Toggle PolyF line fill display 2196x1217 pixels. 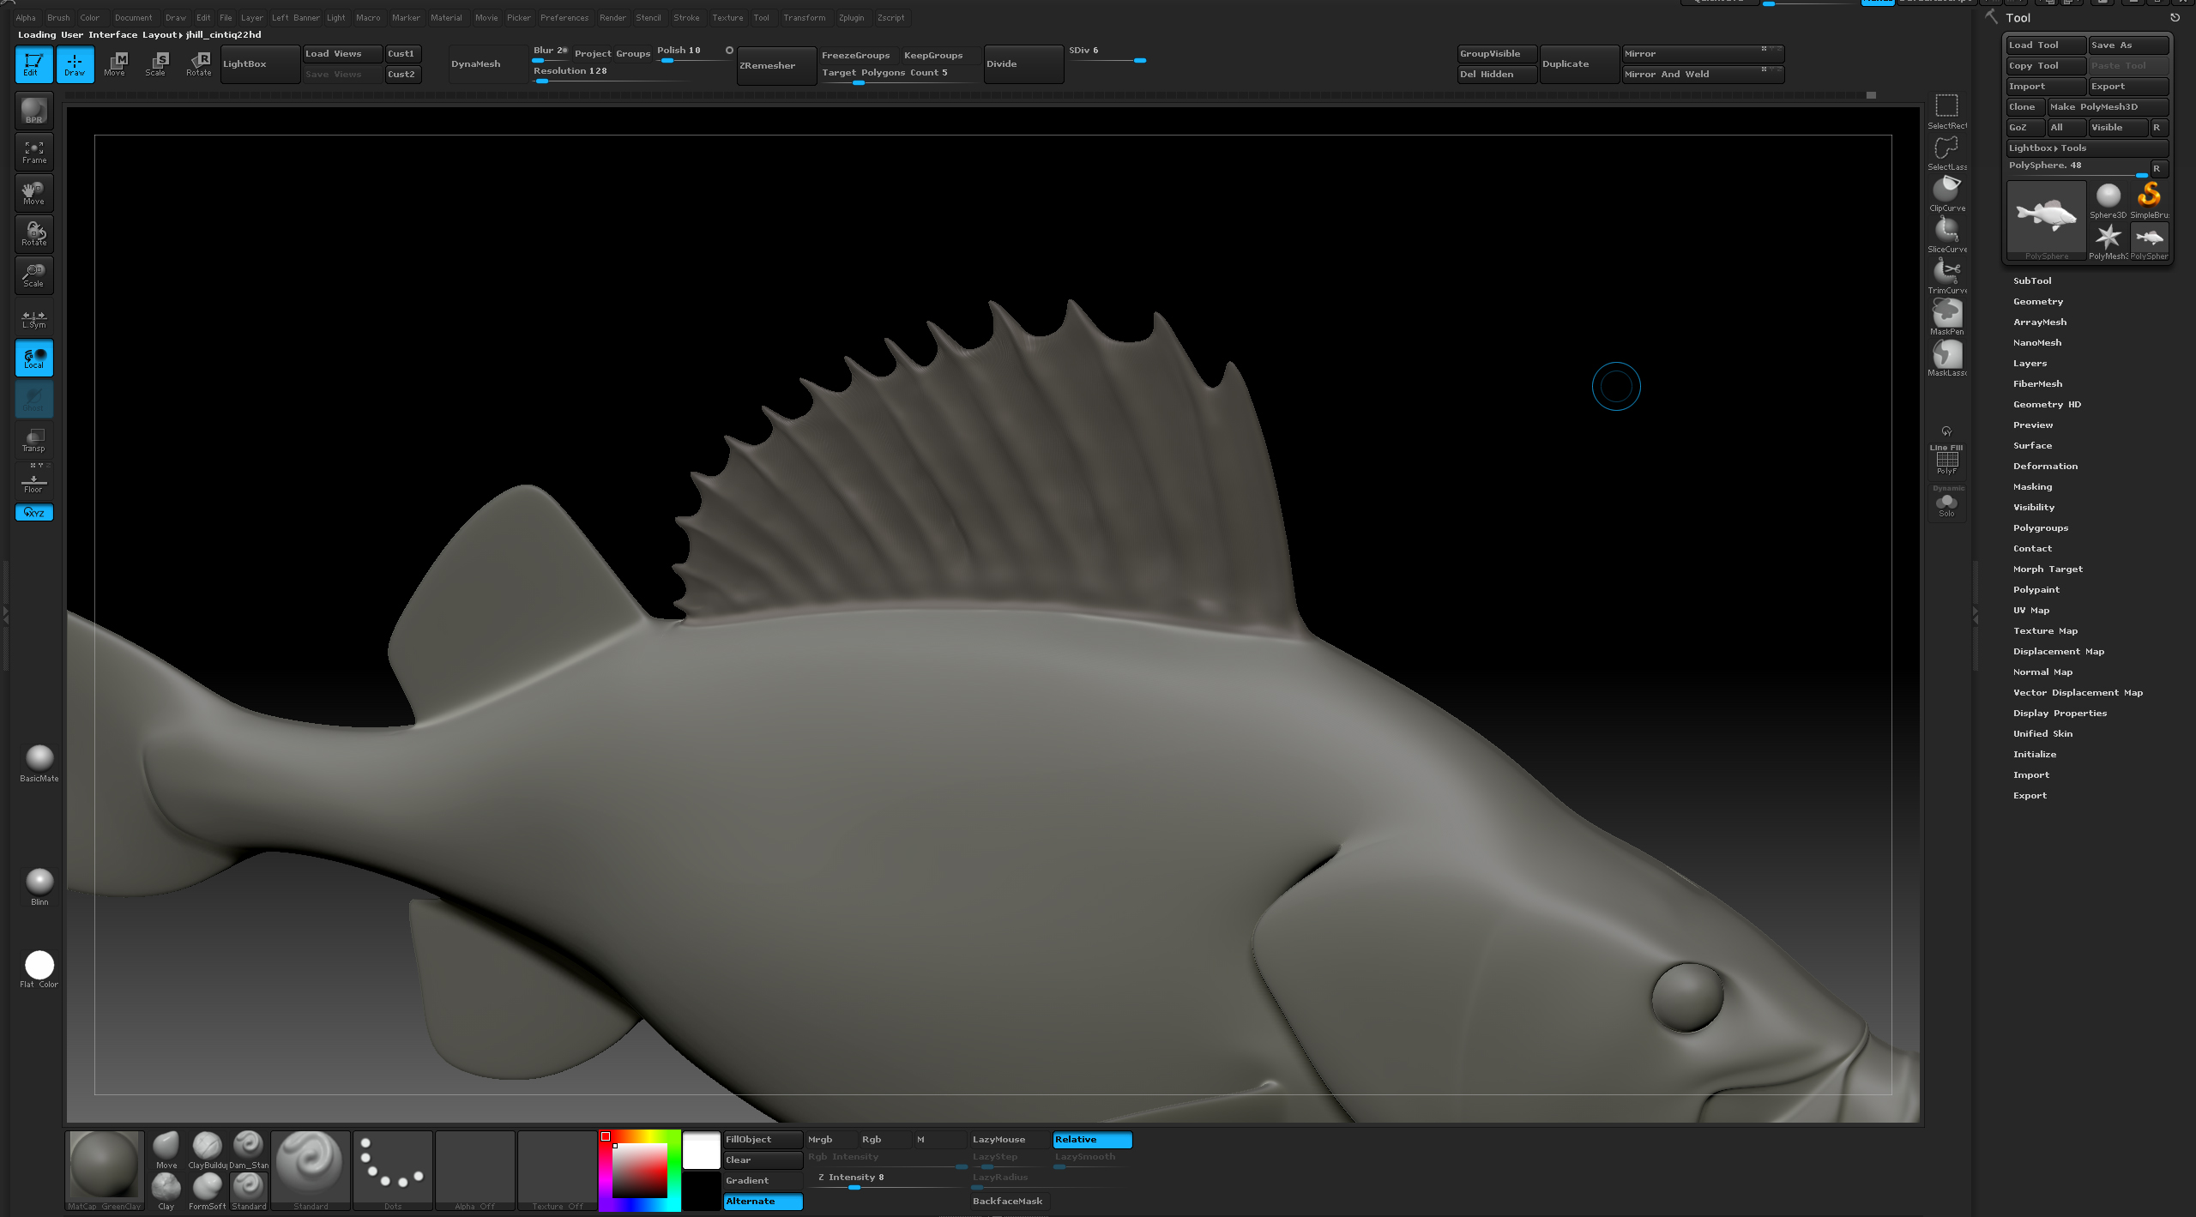1946,461
